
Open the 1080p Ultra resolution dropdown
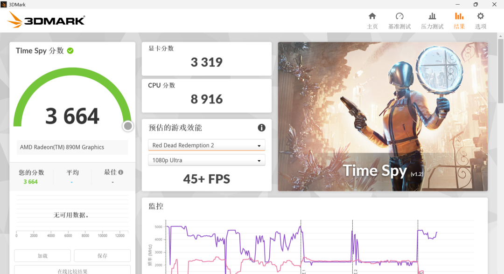207,160
